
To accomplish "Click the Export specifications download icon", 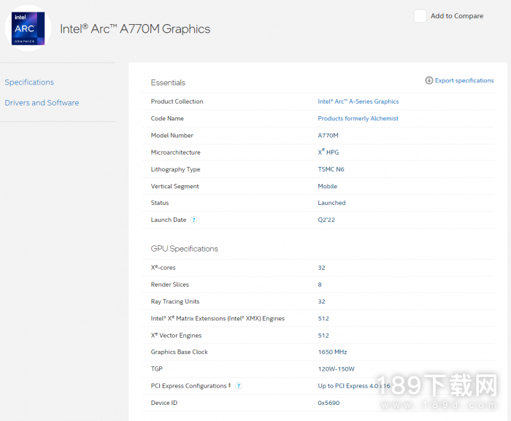I will click(429, 80).
